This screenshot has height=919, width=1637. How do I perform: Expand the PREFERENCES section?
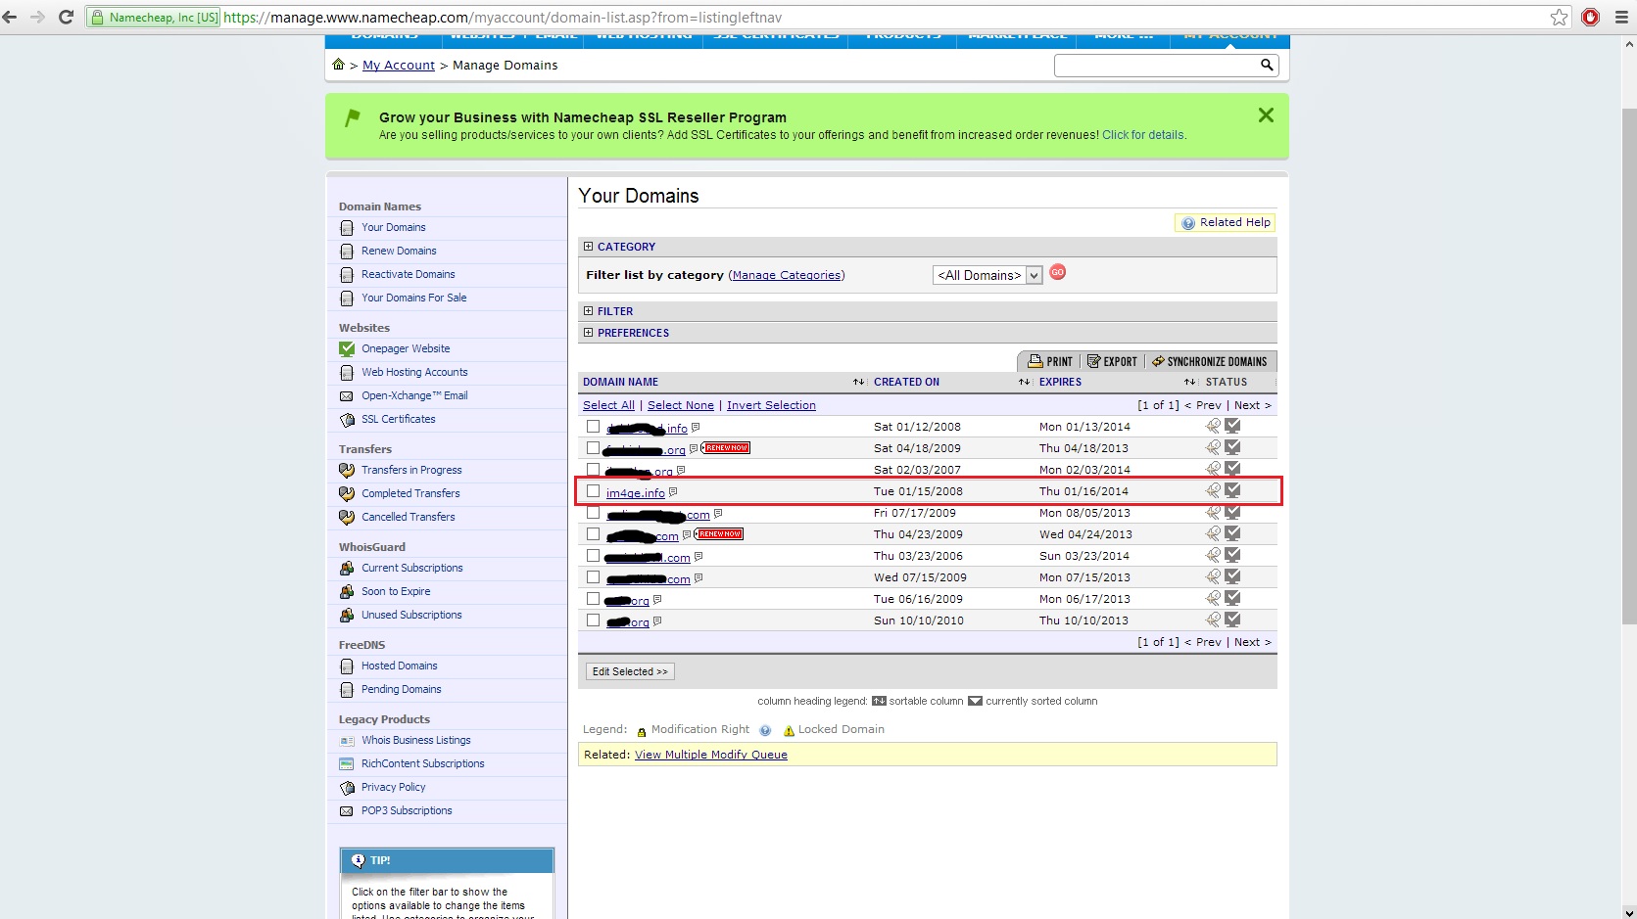click(x=589, y=333)
